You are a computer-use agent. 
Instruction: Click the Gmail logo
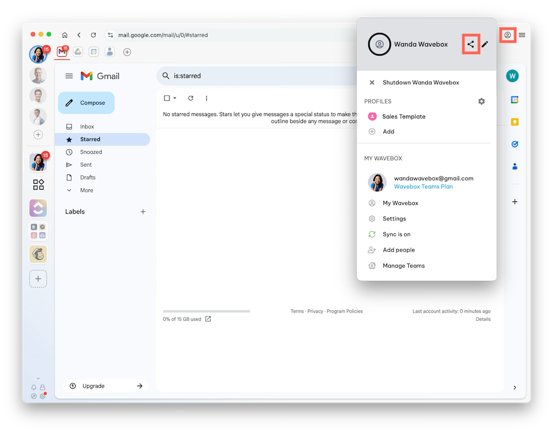100,76
